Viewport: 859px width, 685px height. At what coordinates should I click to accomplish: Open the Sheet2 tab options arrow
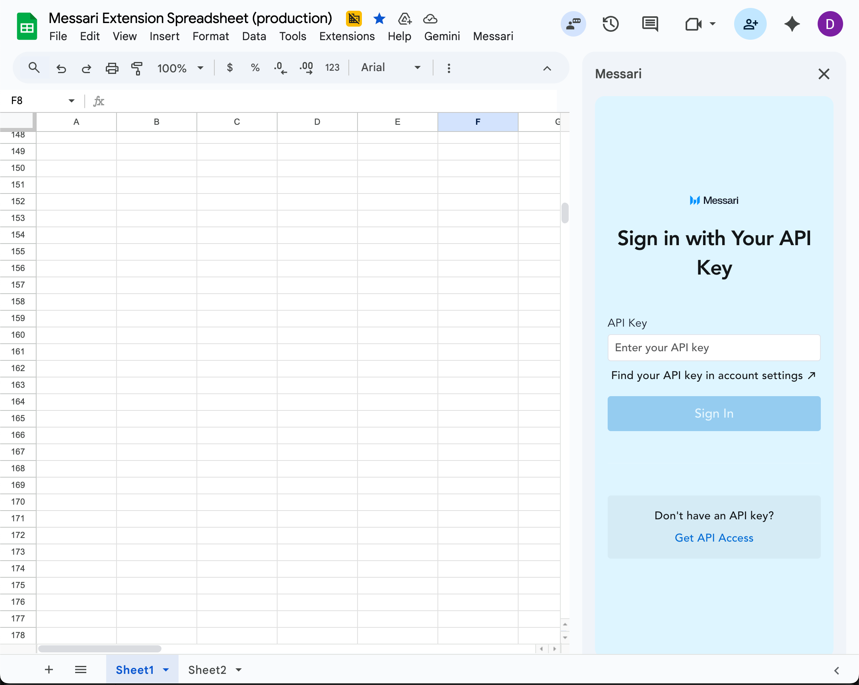(238, 670)
